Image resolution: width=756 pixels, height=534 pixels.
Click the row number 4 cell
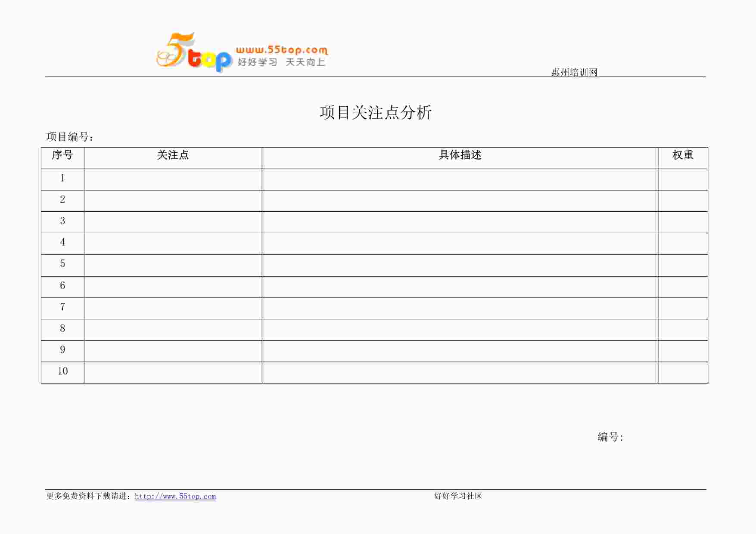point(62,244)
